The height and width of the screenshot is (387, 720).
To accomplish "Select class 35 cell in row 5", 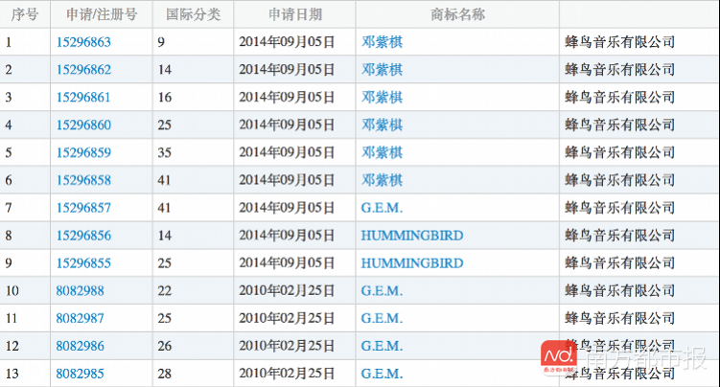I will pyautogui.click(x=194, y=152).
